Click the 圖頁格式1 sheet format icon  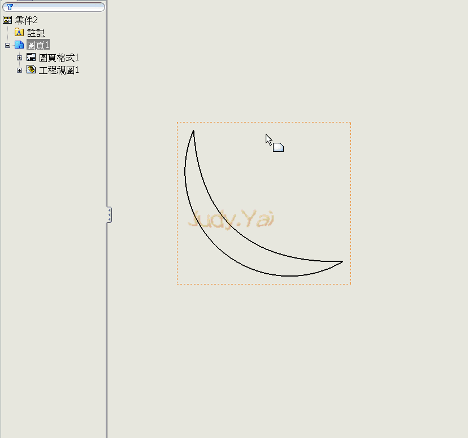click(30, 57)
